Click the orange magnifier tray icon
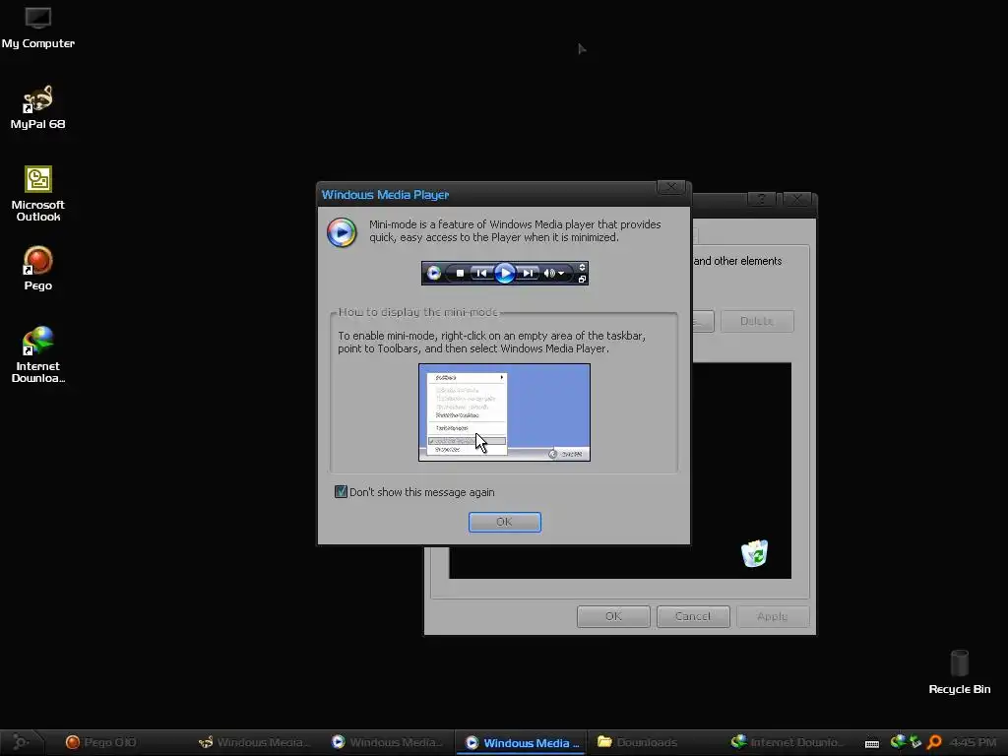The height and width of the screenshot is (756, 1008). (935, 742)
